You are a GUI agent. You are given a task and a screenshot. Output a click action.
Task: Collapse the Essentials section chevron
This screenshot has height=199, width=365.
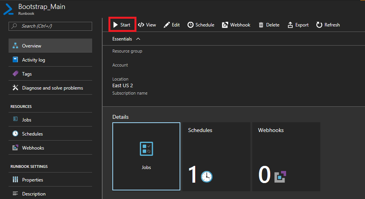click(138, 39)
